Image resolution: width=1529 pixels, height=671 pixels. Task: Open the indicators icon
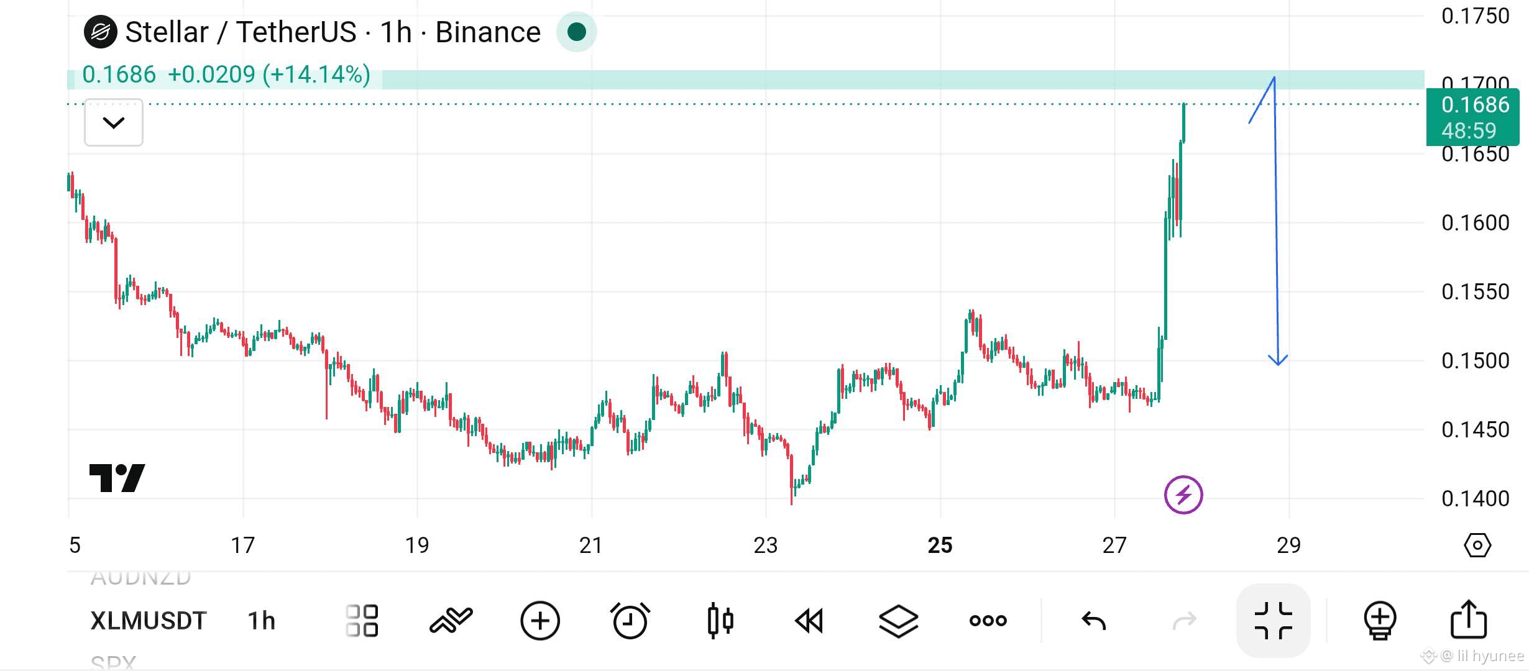(x=451, y=621)
